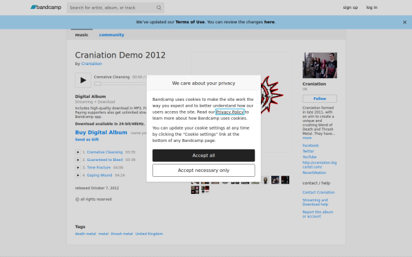Follow the 'here' link in banner
The height and width of the screenshot is (257, 412).
(269, 22)
